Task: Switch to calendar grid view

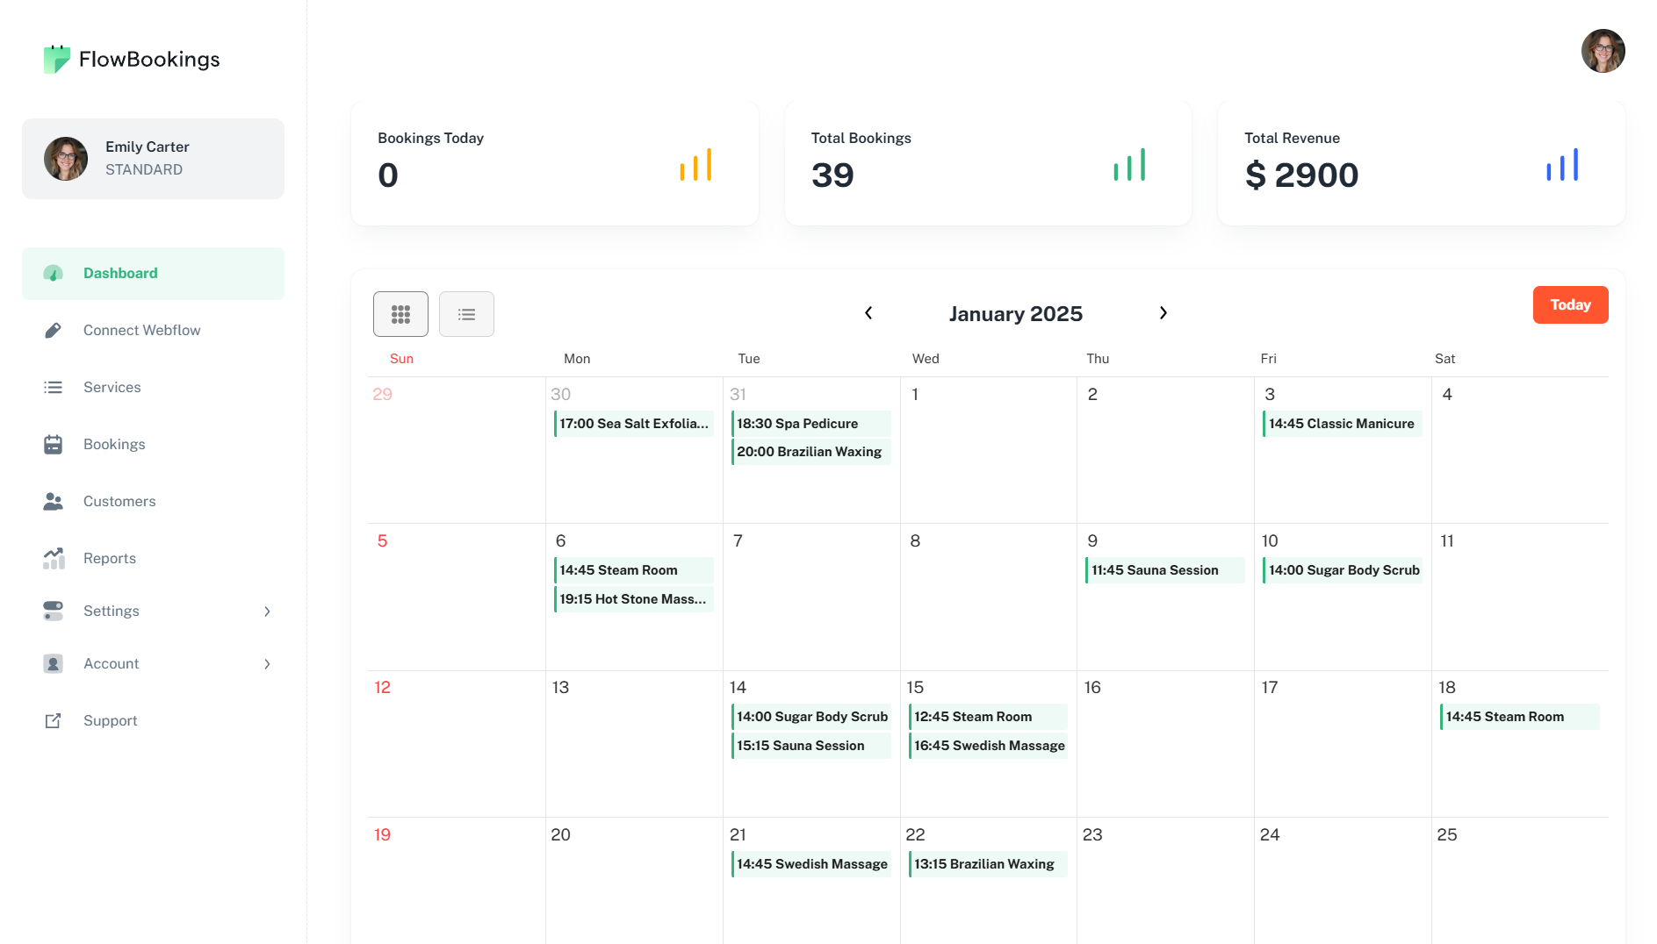Action: click(400, 314)
